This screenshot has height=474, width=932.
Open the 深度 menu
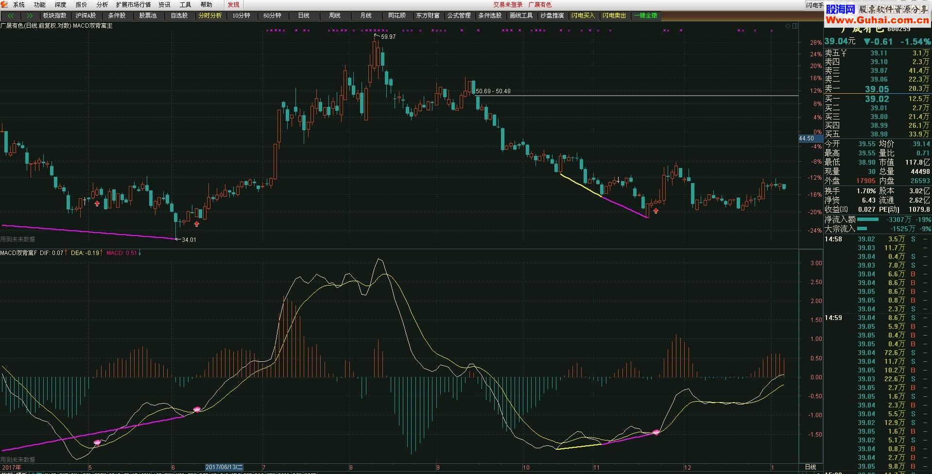point(60,5)
